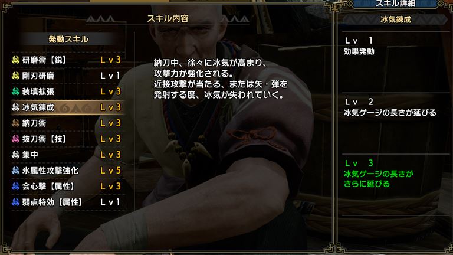Image resolution: width=453 pixels, height=255 pixels.
Task: Click the Lv 2 氷気ゲージ effect text
Action: click(390, 113)
